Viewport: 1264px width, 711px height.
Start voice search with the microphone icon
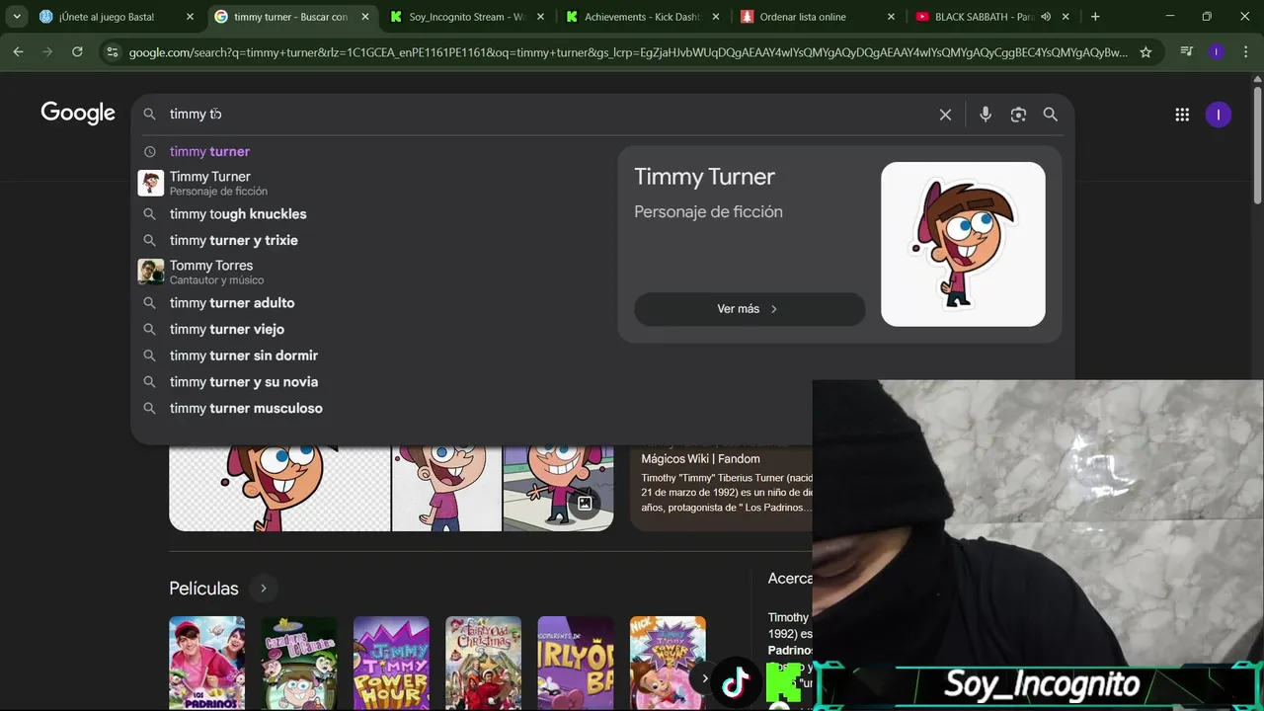(x=985, y=115)
